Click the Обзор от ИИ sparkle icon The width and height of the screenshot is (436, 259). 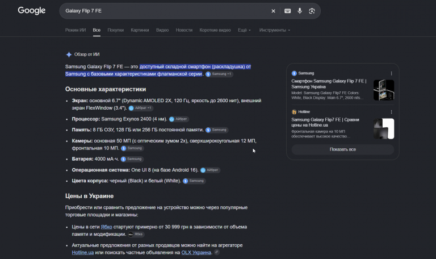[x=69, y=55]
